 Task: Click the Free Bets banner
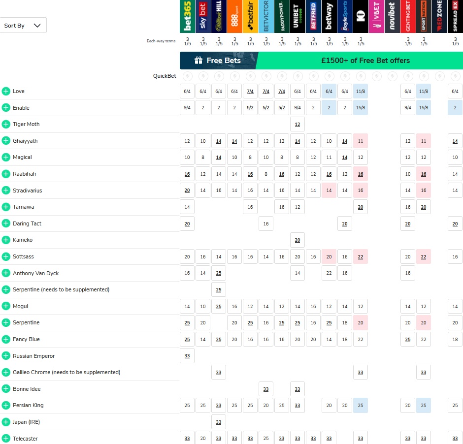tap(218, 61)
